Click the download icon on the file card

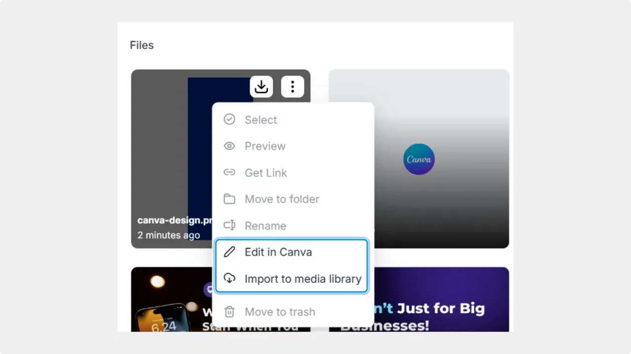coord(261,87)
